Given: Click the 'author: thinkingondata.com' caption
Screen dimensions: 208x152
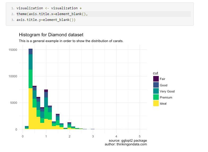Looking at the screenshot, I should click(x=126, y=144).
